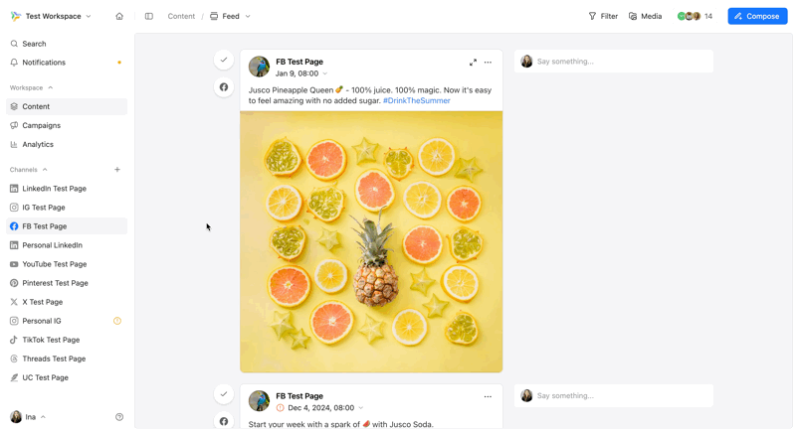796x432 pixels.
Task: Mark the Jan 9 post as approved
Action: 224,60
